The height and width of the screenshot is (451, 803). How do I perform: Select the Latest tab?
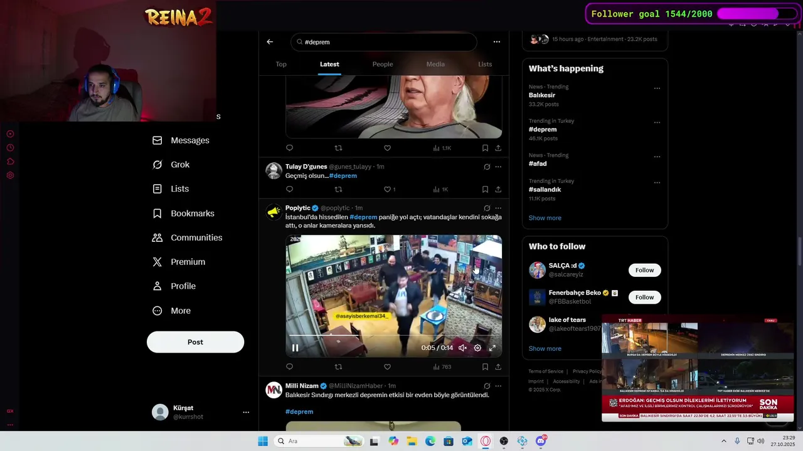click(x=329, y=64)
